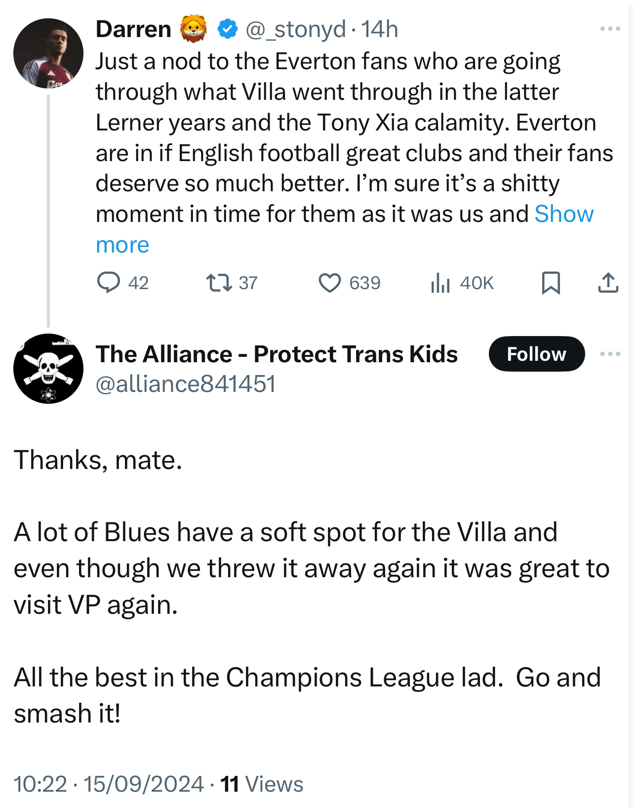Screen dimensions: 637x808
Task: Open Darren's profile picture
Action: point(48,53)
